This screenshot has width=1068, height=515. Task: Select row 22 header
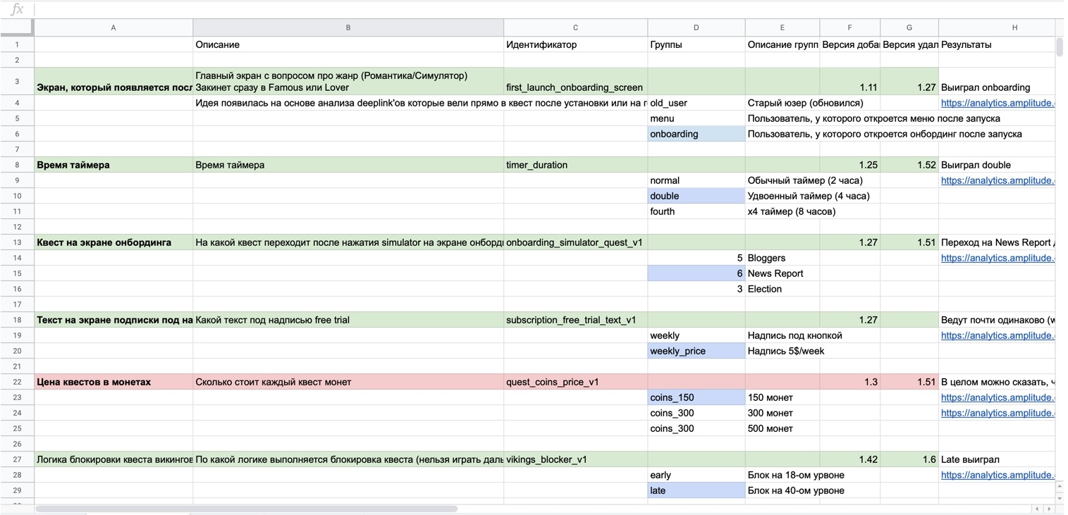[17, 382]
